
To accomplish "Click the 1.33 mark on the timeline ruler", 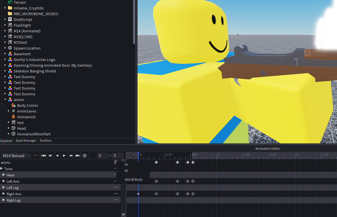I will click(247, 155).
